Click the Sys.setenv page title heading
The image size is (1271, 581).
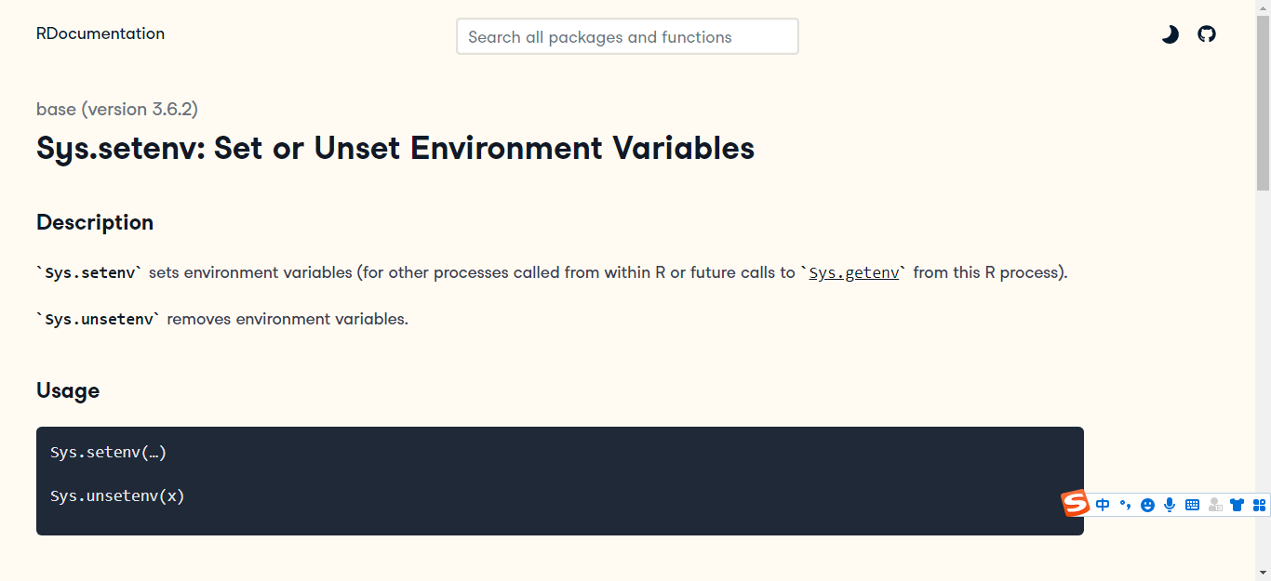[x=395, y=149]
